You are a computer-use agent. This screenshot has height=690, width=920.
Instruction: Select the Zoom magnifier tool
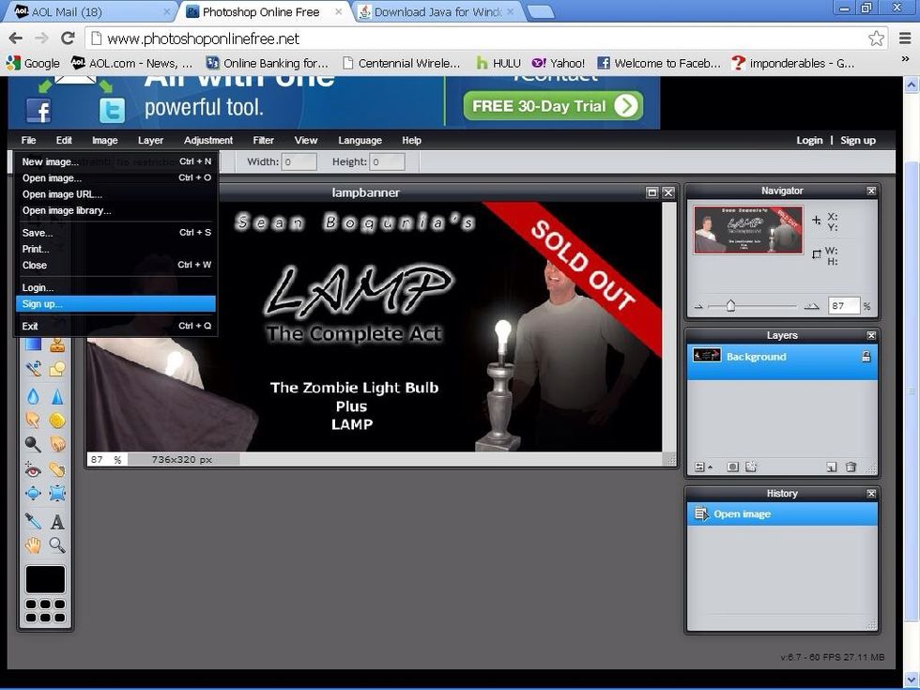(x=57, y=545)
